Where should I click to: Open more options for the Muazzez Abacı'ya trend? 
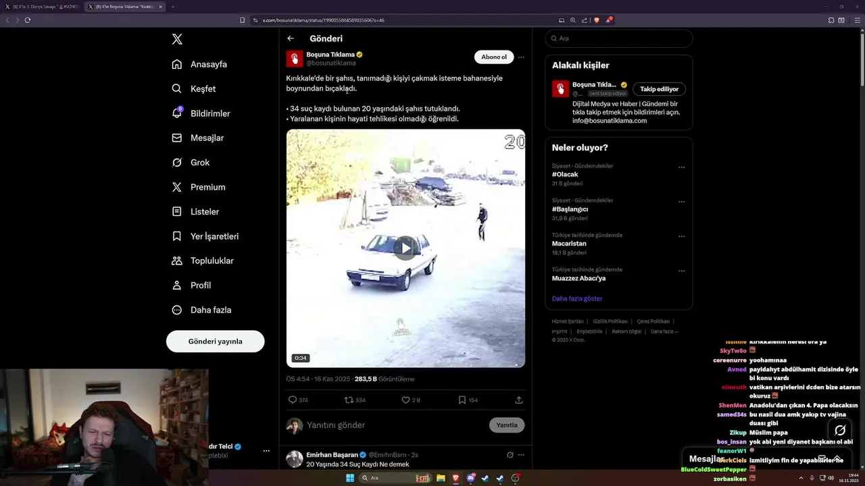(x=681, y=271)
